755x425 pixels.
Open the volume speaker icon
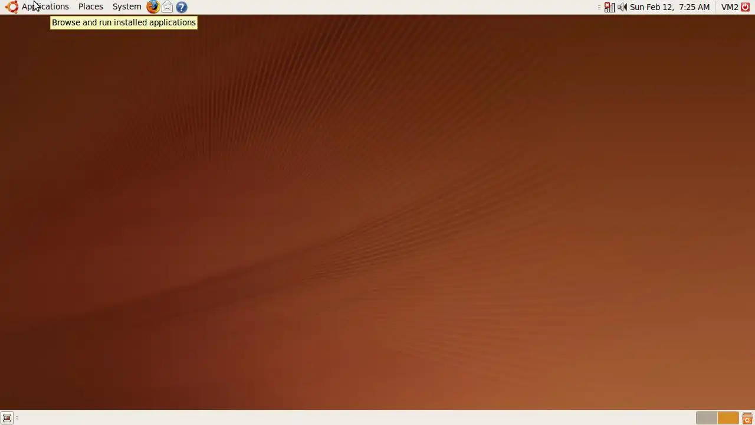coord(622,7)
